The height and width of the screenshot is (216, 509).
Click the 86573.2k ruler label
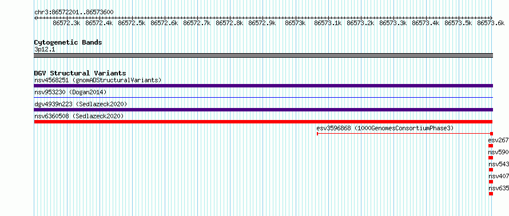pyautogui.click(x=360, y=23)
